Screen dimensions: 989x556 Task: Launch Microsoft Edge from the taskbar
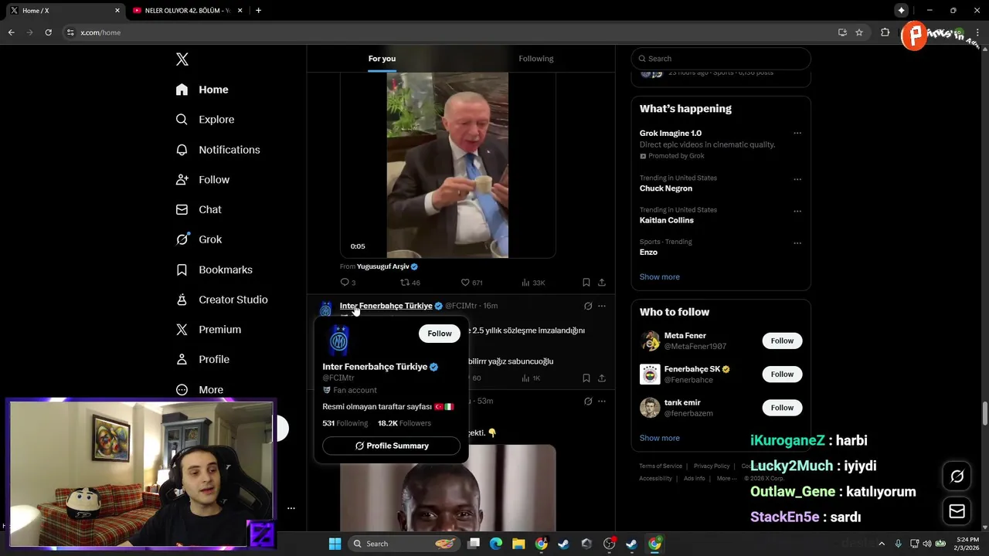point(496,544)
